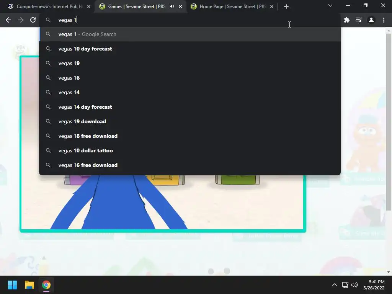Open the network status tray icon
392x294 pixels.
[x=345, y=285]
